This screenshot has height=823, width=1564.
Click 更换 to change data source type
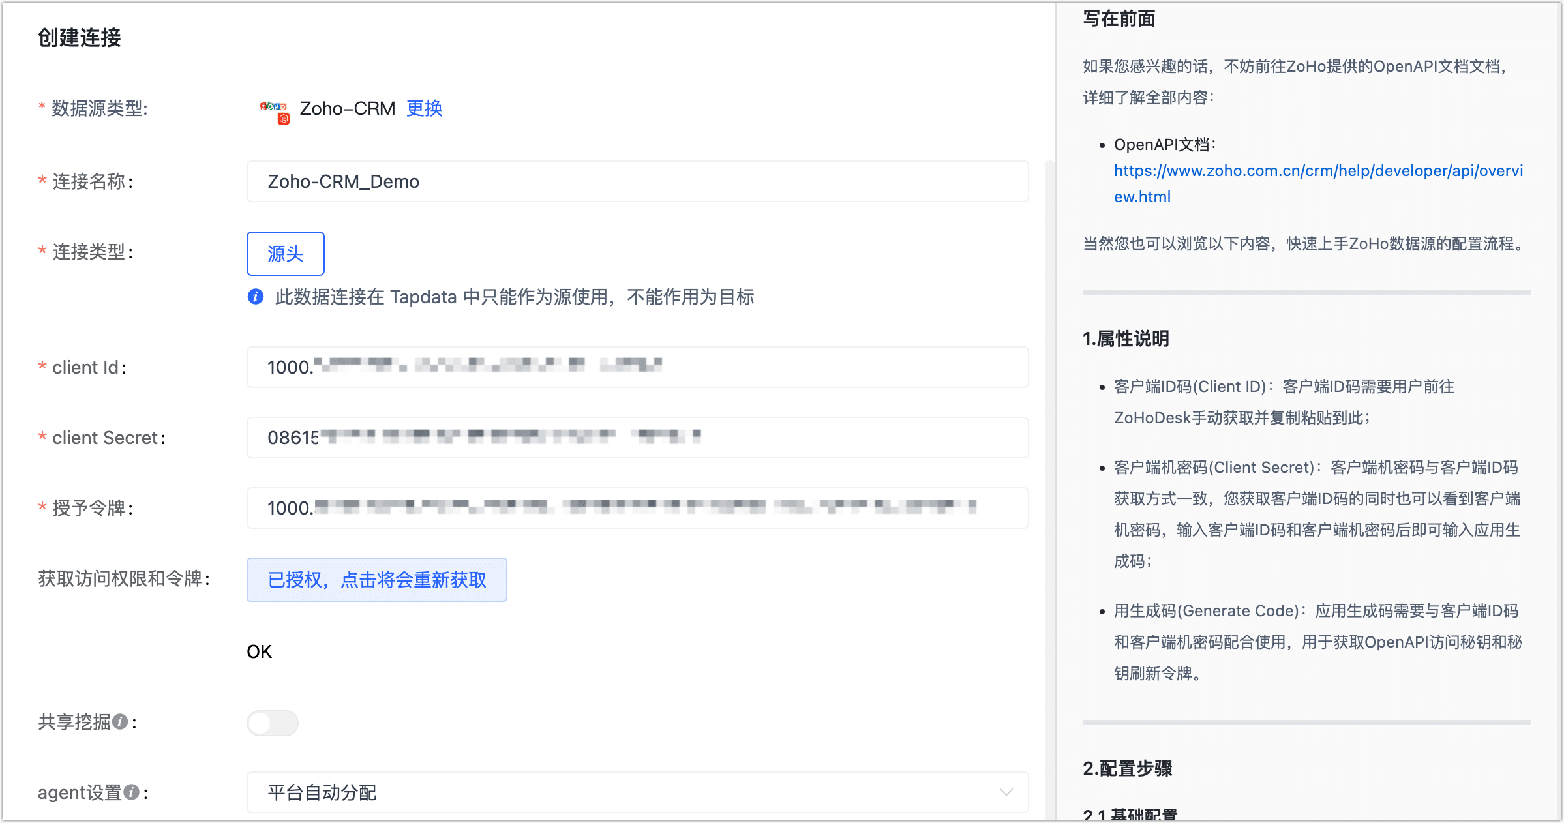(x=425, y=108)
